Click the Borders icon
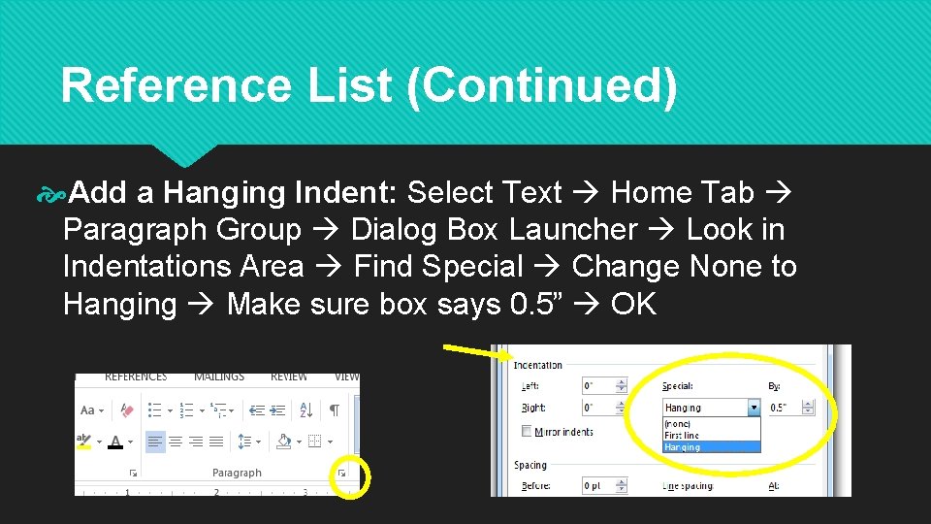931x524 pixels. [314, 442]
